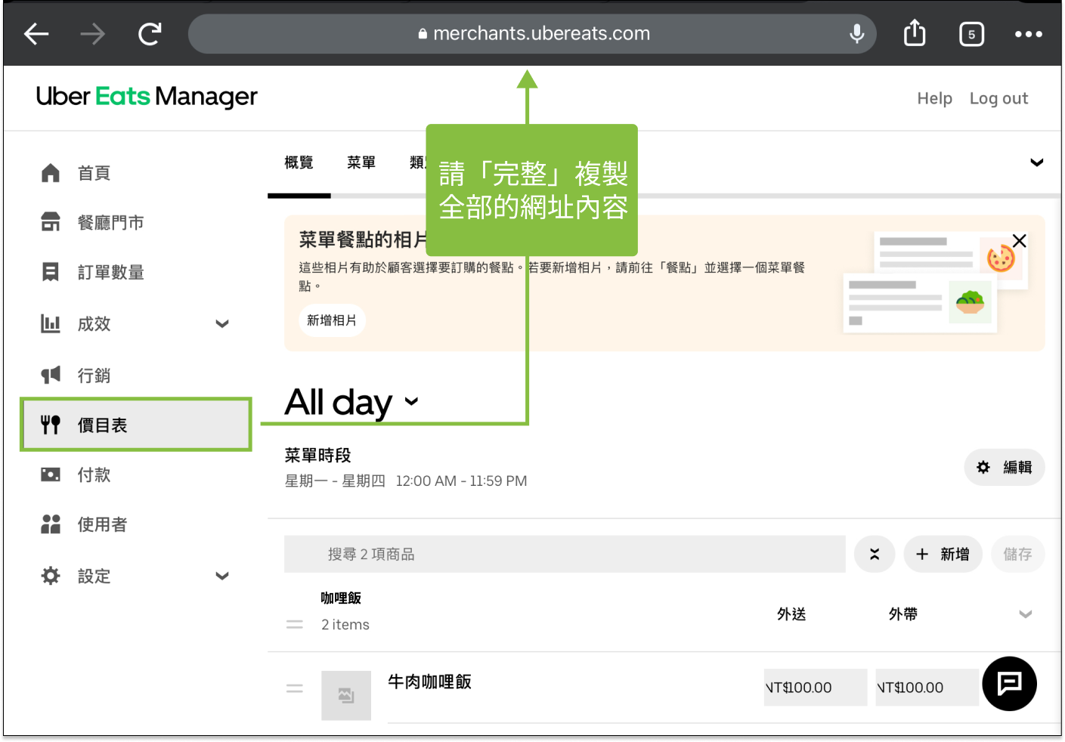Click the share icon in the browser toolbar
1065x742 pixels.
pyautogui.click(x=914, y=32)
